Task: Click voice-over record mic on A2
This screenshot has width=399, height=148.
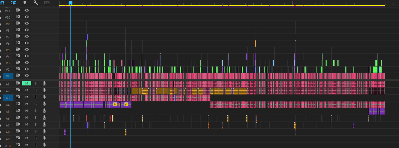Action: pyautogui.click(x=44, y=90)
